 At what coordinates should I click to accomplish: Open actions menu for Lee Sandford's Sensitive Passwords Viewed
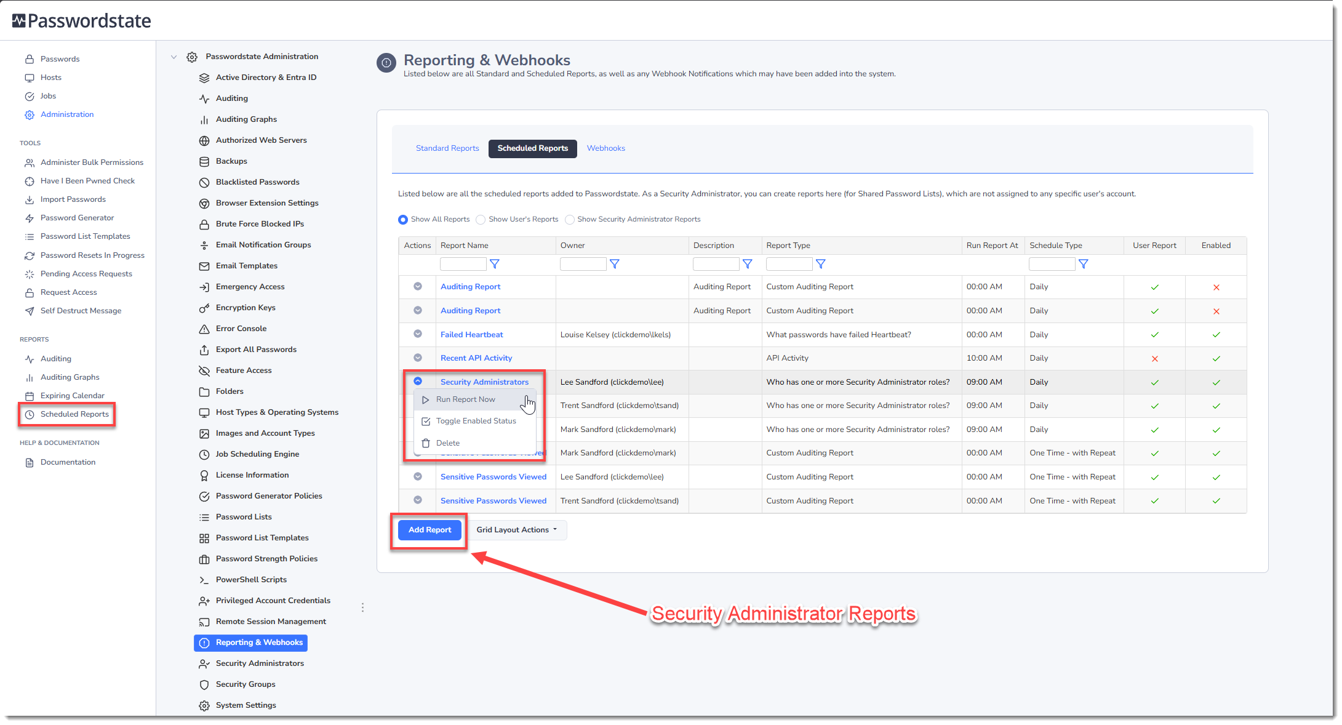coord(418,476)
